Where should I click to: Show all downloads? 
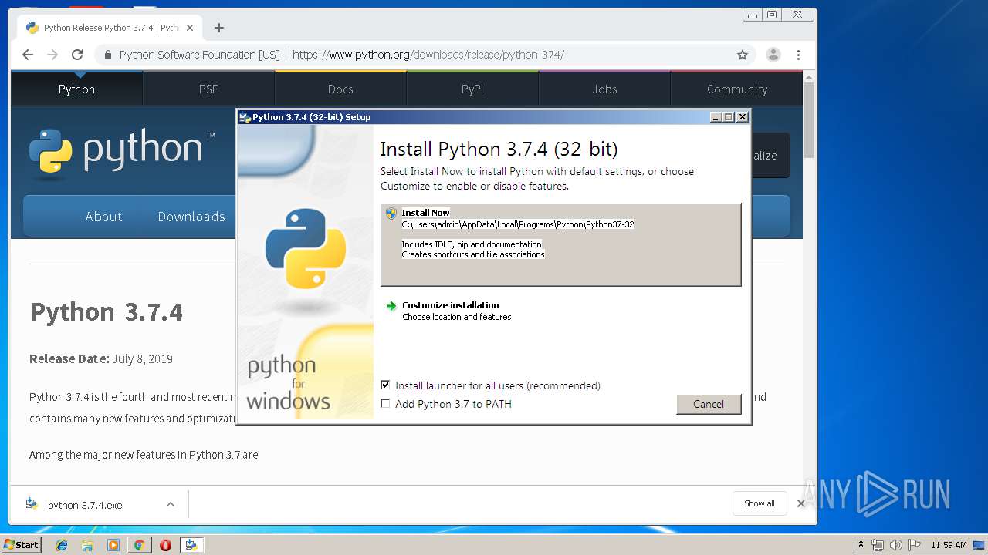coord(760,503)
